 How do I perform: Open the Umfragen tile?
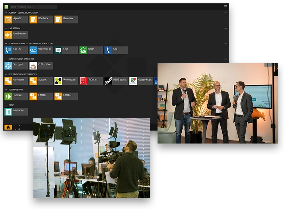pyautogui.click(x=16, y=81)
